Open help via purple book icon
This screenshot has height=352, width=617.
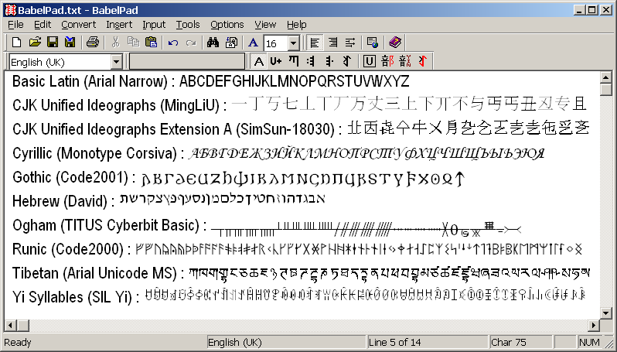(395, 42)
